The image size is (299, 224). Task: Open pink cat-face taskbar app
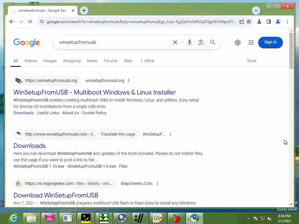(50, 218)
